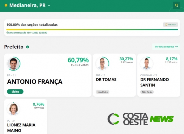Open the ANTONIO FRANÇA candidate name
Viewport: 184px width, 134px height.
coord(35,82)
